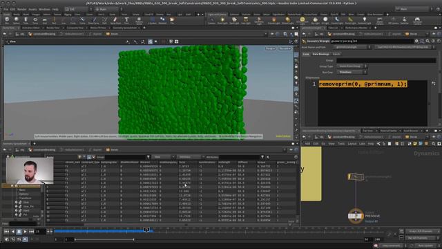Viewport: 442px width, 249px height.
Task: Switch to the Render View tab
Action: coord(53,28)
